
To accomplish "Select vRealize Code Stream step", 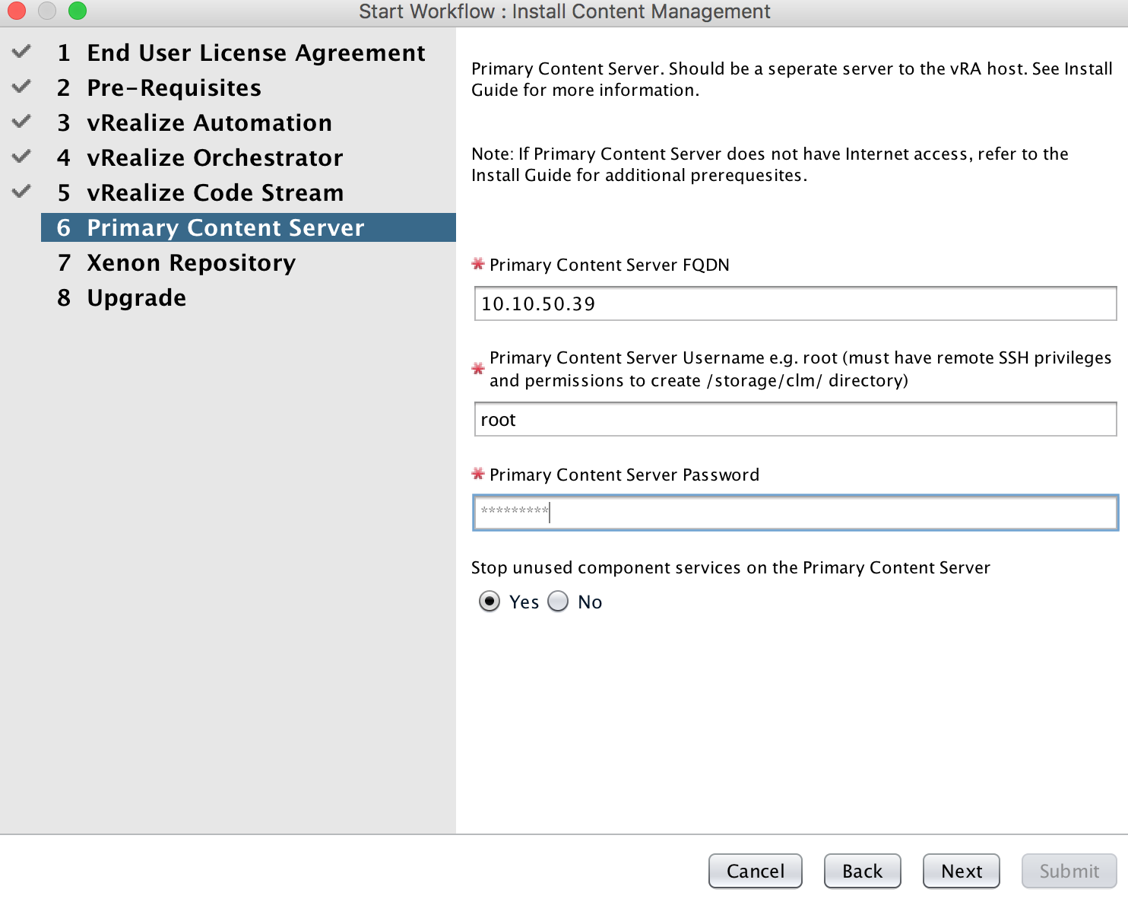I will pyautogui.click(x=215, y=193).
